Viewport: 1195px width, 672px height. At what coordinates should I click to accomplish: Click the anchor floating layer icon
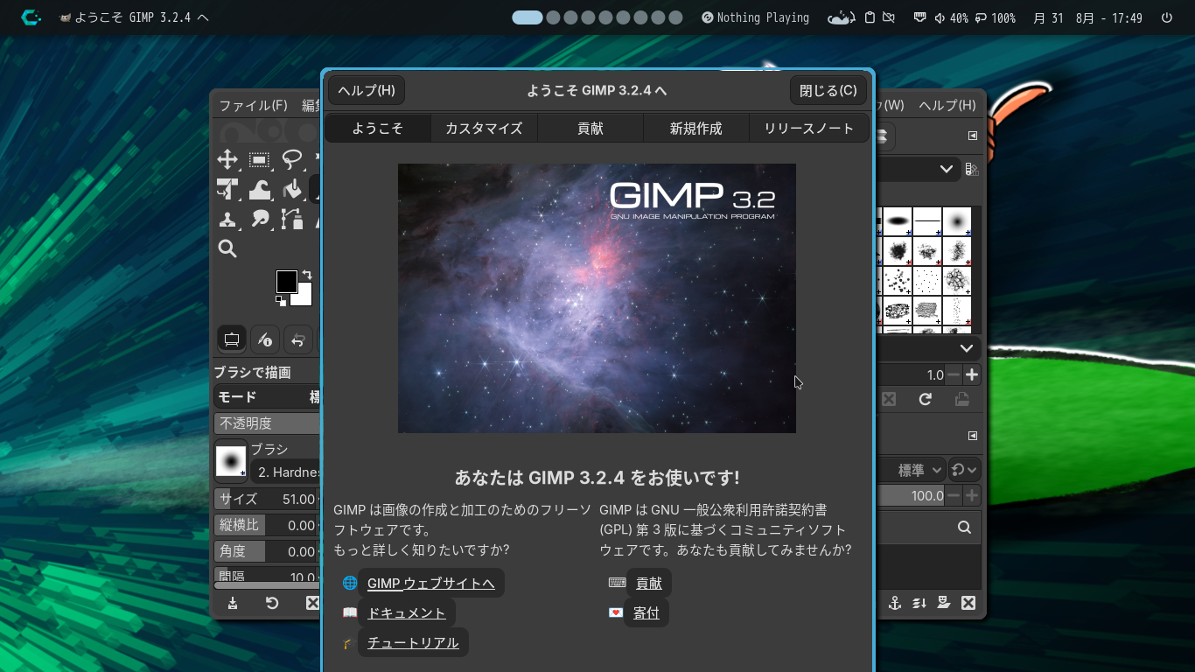coord(895,603)
